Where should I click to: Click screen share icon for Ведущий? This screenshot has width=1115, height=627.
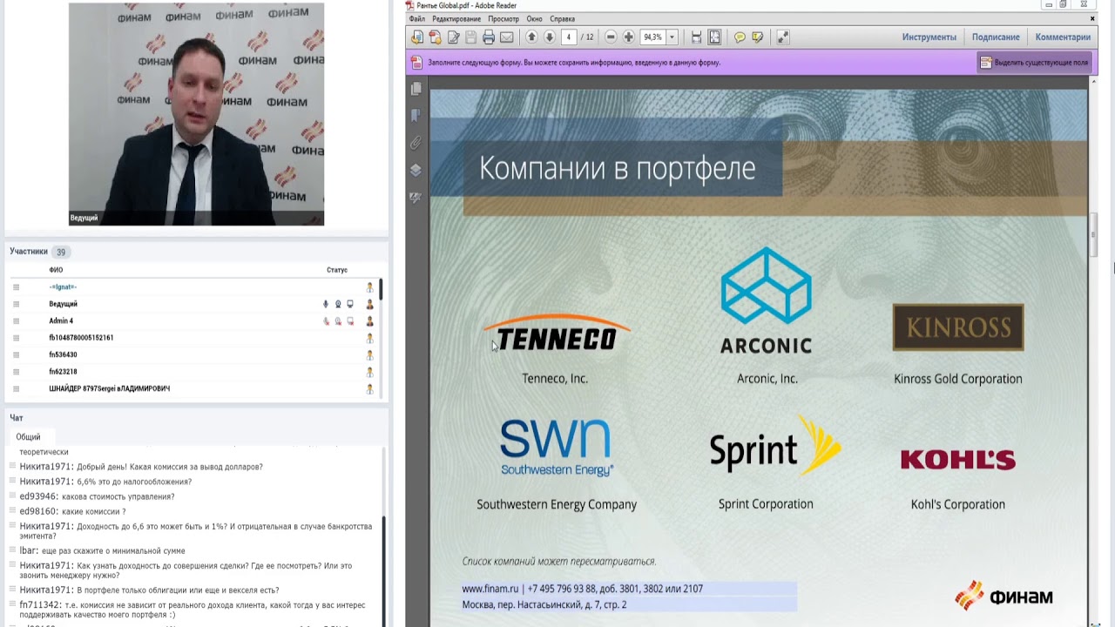(350, 304)
